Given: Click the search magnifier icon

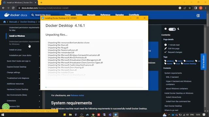Looking at the screenshot, I should pos(33,15).
